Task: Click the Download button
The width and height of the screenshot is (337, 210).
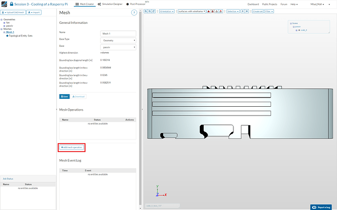Action: coord(79,96)
